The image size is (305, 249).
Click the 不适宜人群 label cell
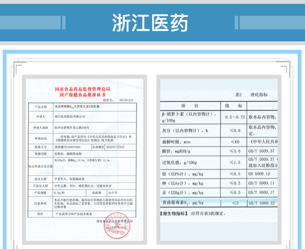coord(41,186)
